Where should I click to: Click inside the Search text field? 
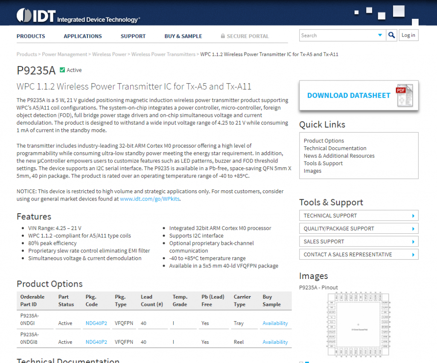click(337, 35)
